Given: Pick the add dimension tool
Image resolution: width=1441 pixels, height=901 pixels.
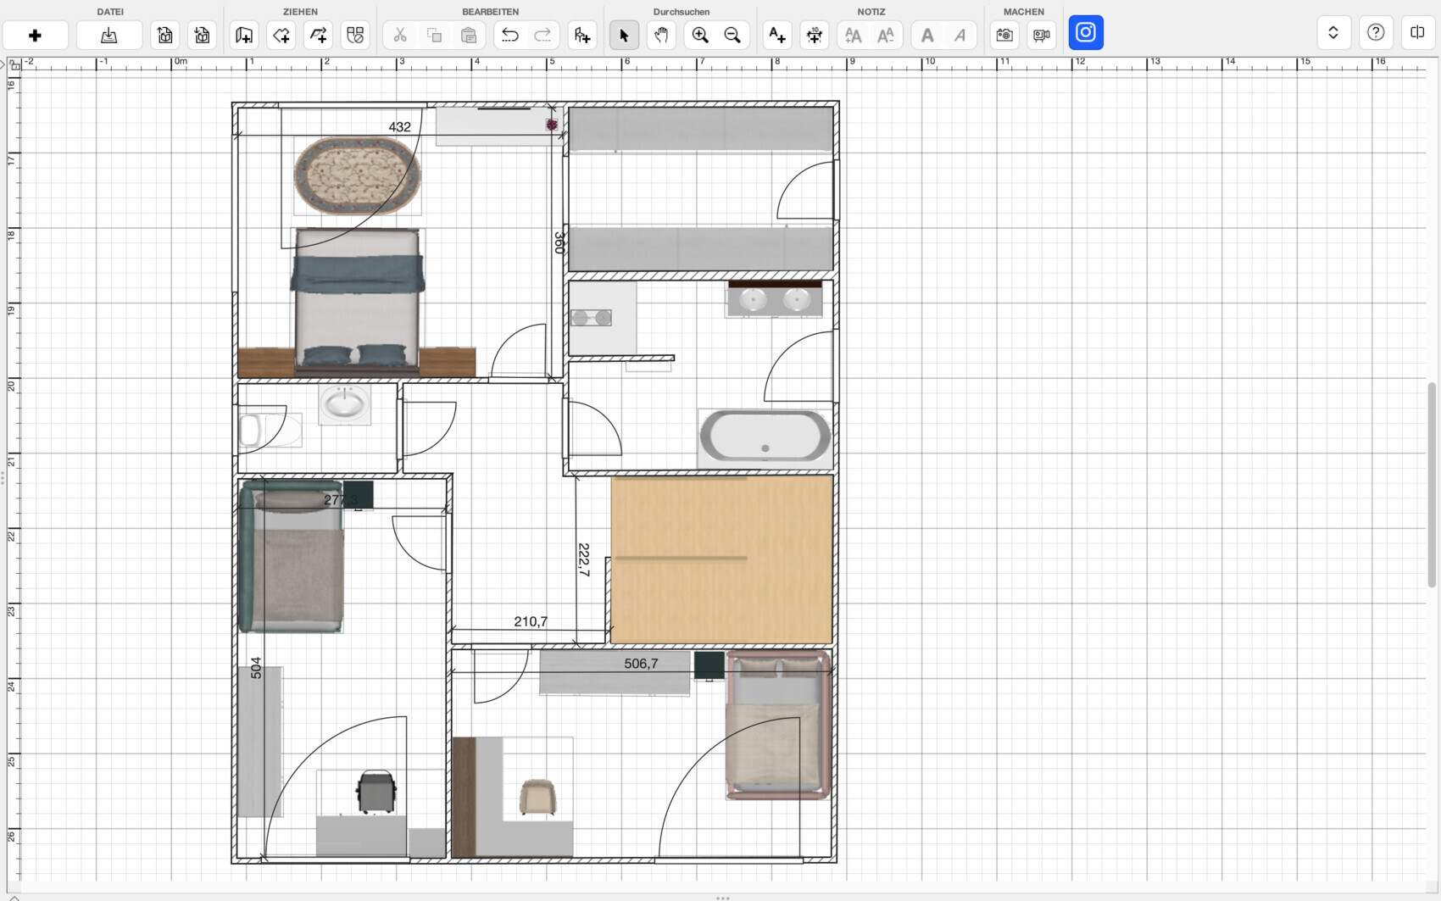Looking at the screenshot, I should 815,35.
